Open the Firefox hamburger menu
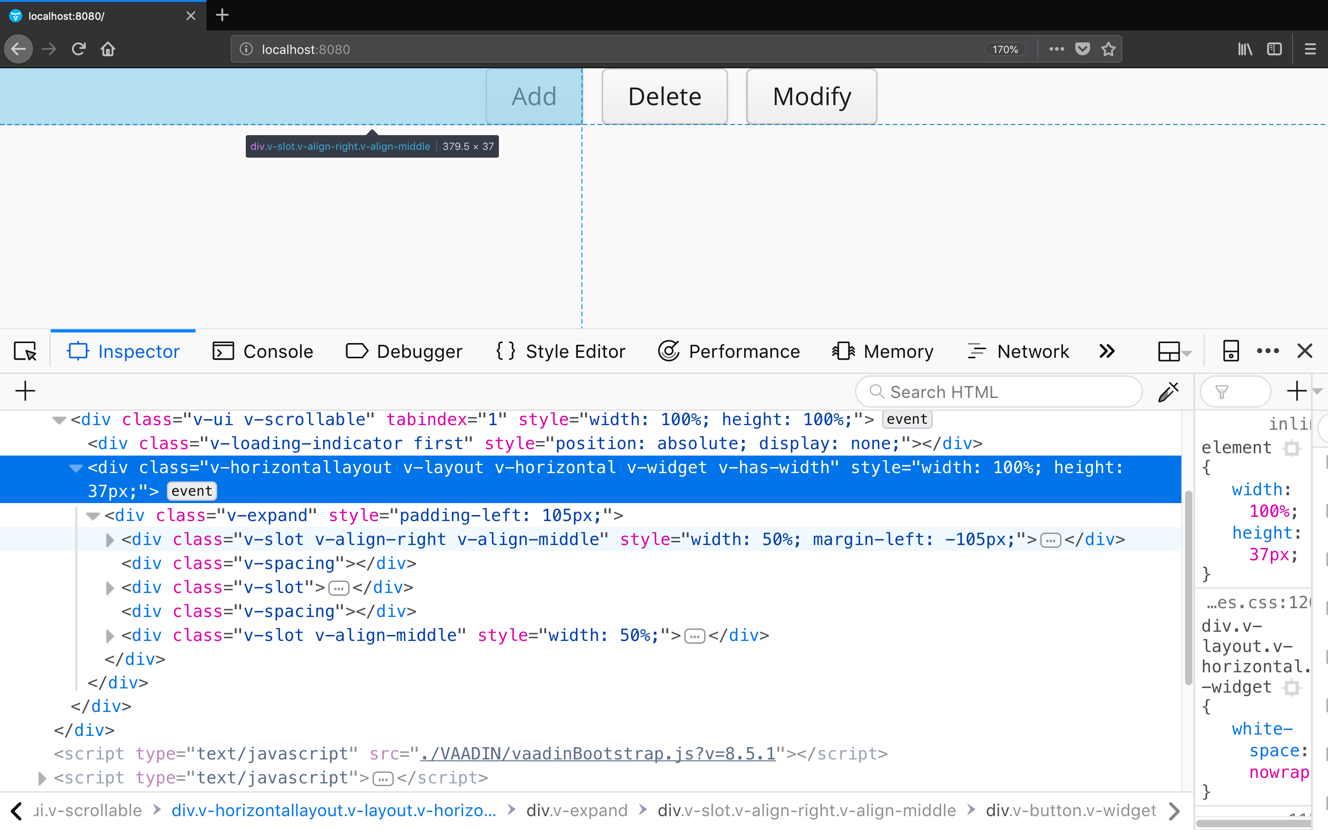Screen dimensions: 1328x830 point(1310,49)
